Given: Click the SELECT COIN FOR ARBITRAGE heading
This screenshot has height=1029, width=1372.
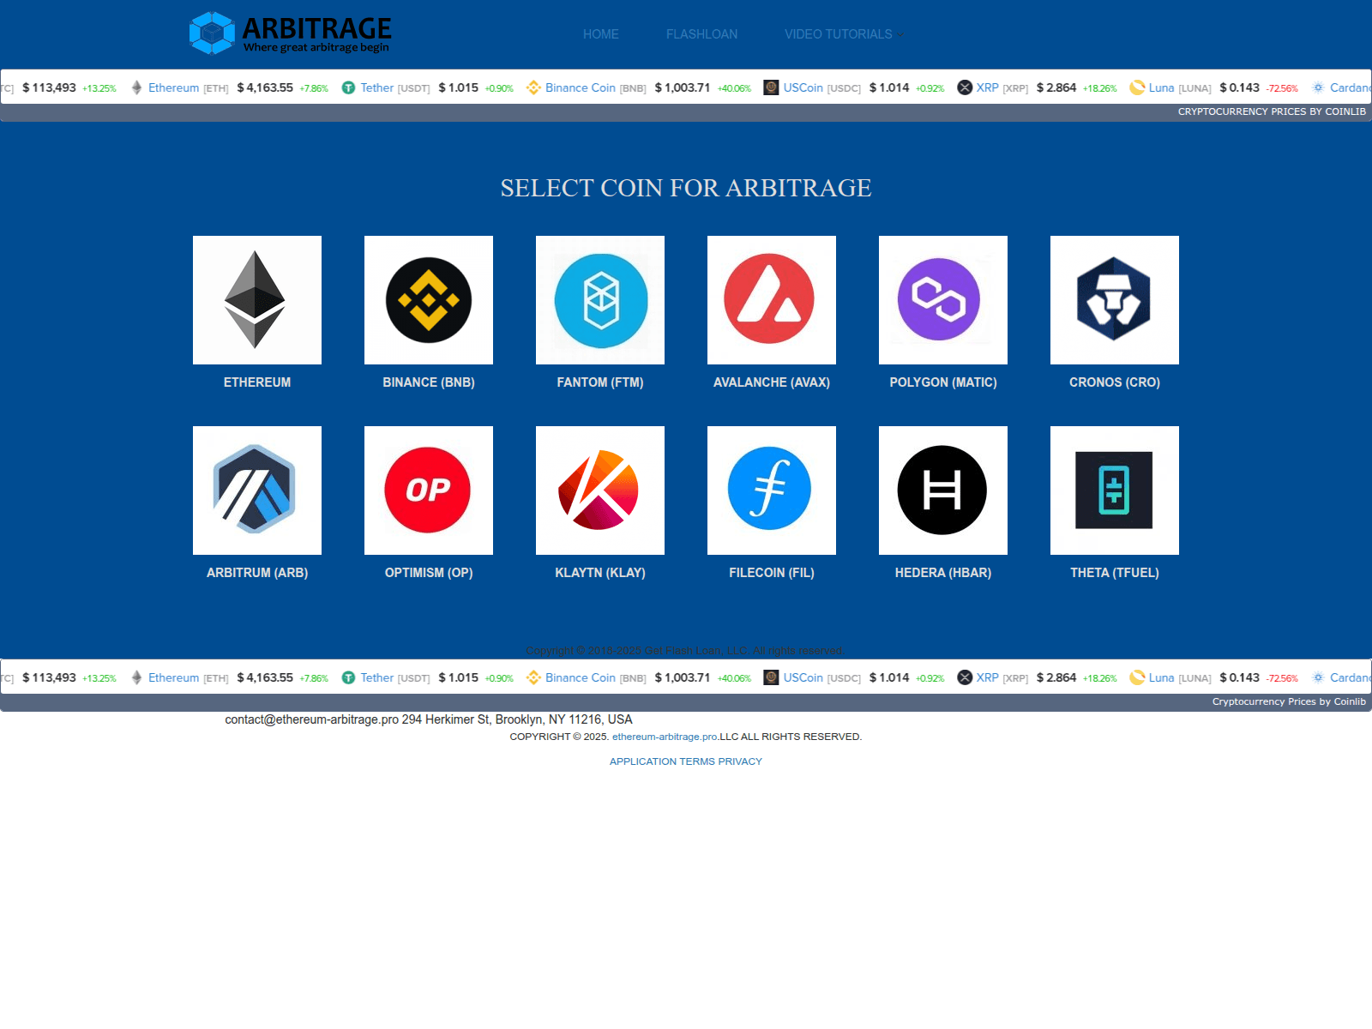Looking at the screenshot, I should 686,188.
